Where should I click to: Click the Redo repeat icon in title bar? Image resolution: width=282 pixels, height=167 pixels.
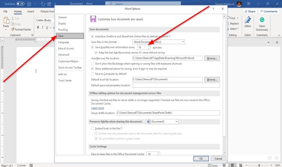coord(43,4)
